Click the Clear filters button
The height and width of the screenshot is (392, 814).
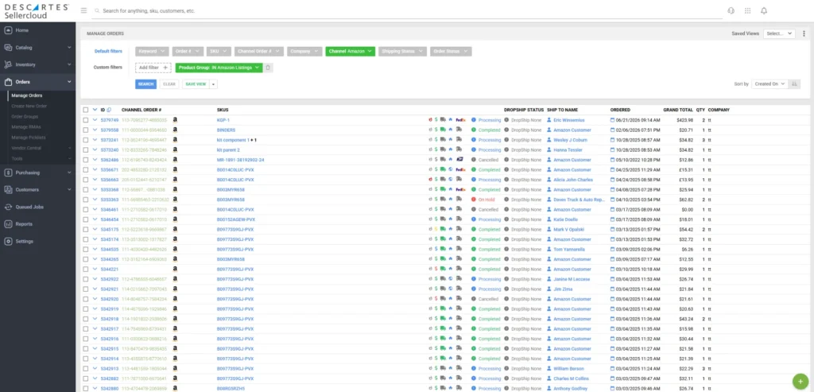point(169,84)
